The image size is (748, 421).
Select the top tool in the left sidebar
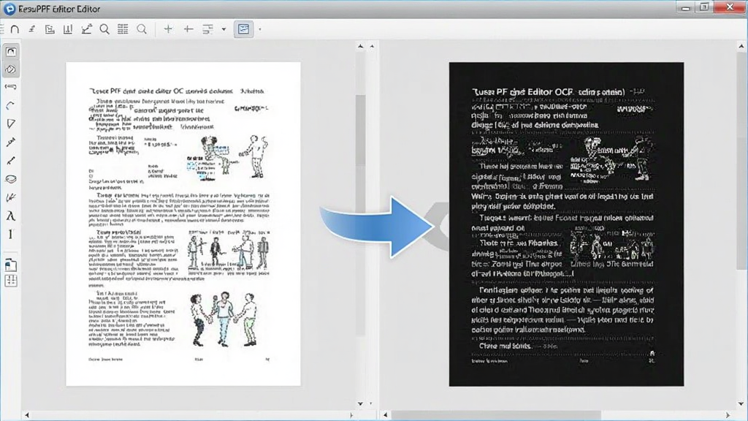11,52
